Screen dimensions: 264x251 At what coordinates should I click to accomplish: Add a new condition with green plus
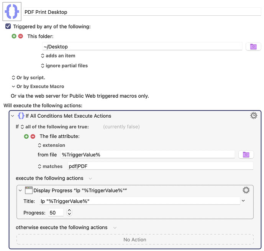tap(26, 136)
